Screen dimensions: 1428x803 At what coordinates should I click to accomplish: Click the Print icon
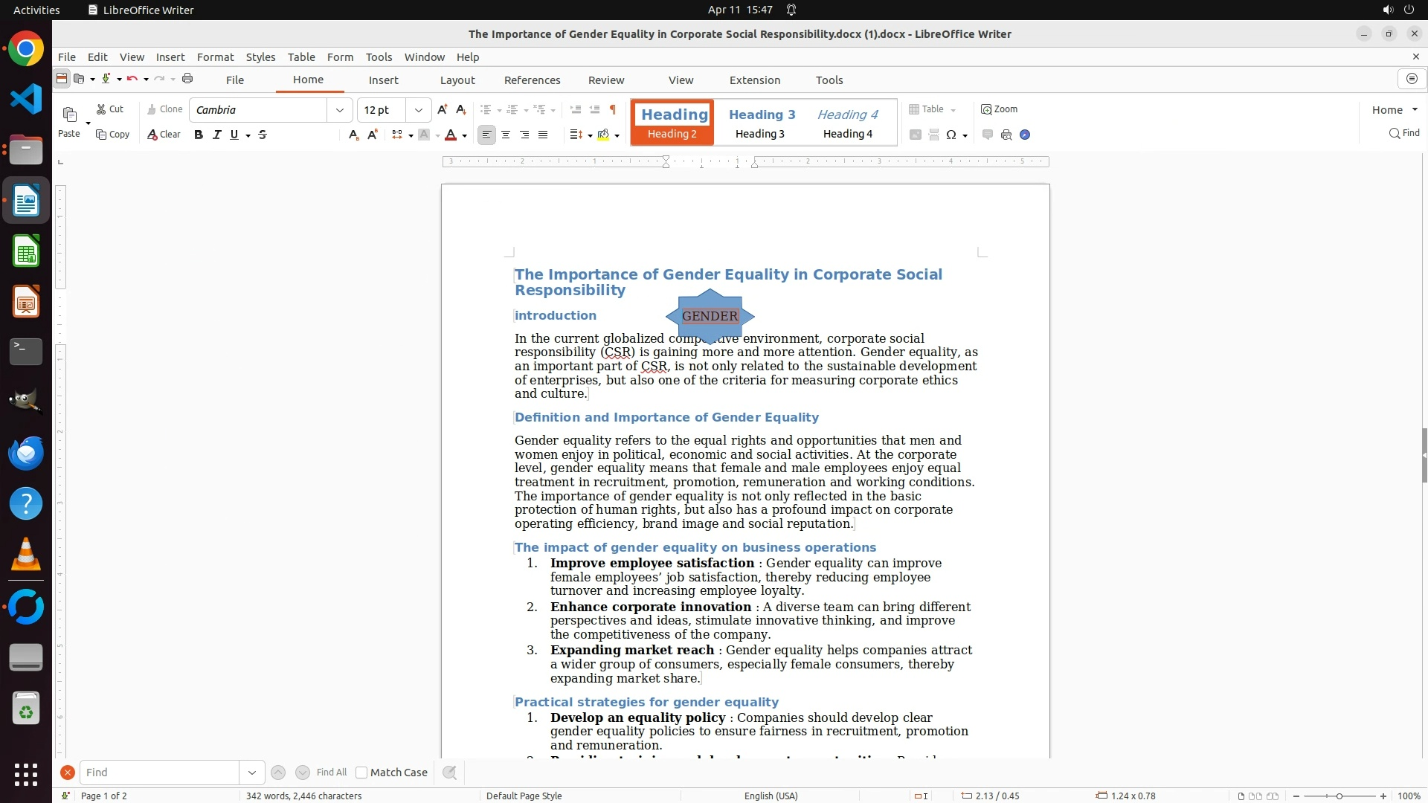point(187,79)
